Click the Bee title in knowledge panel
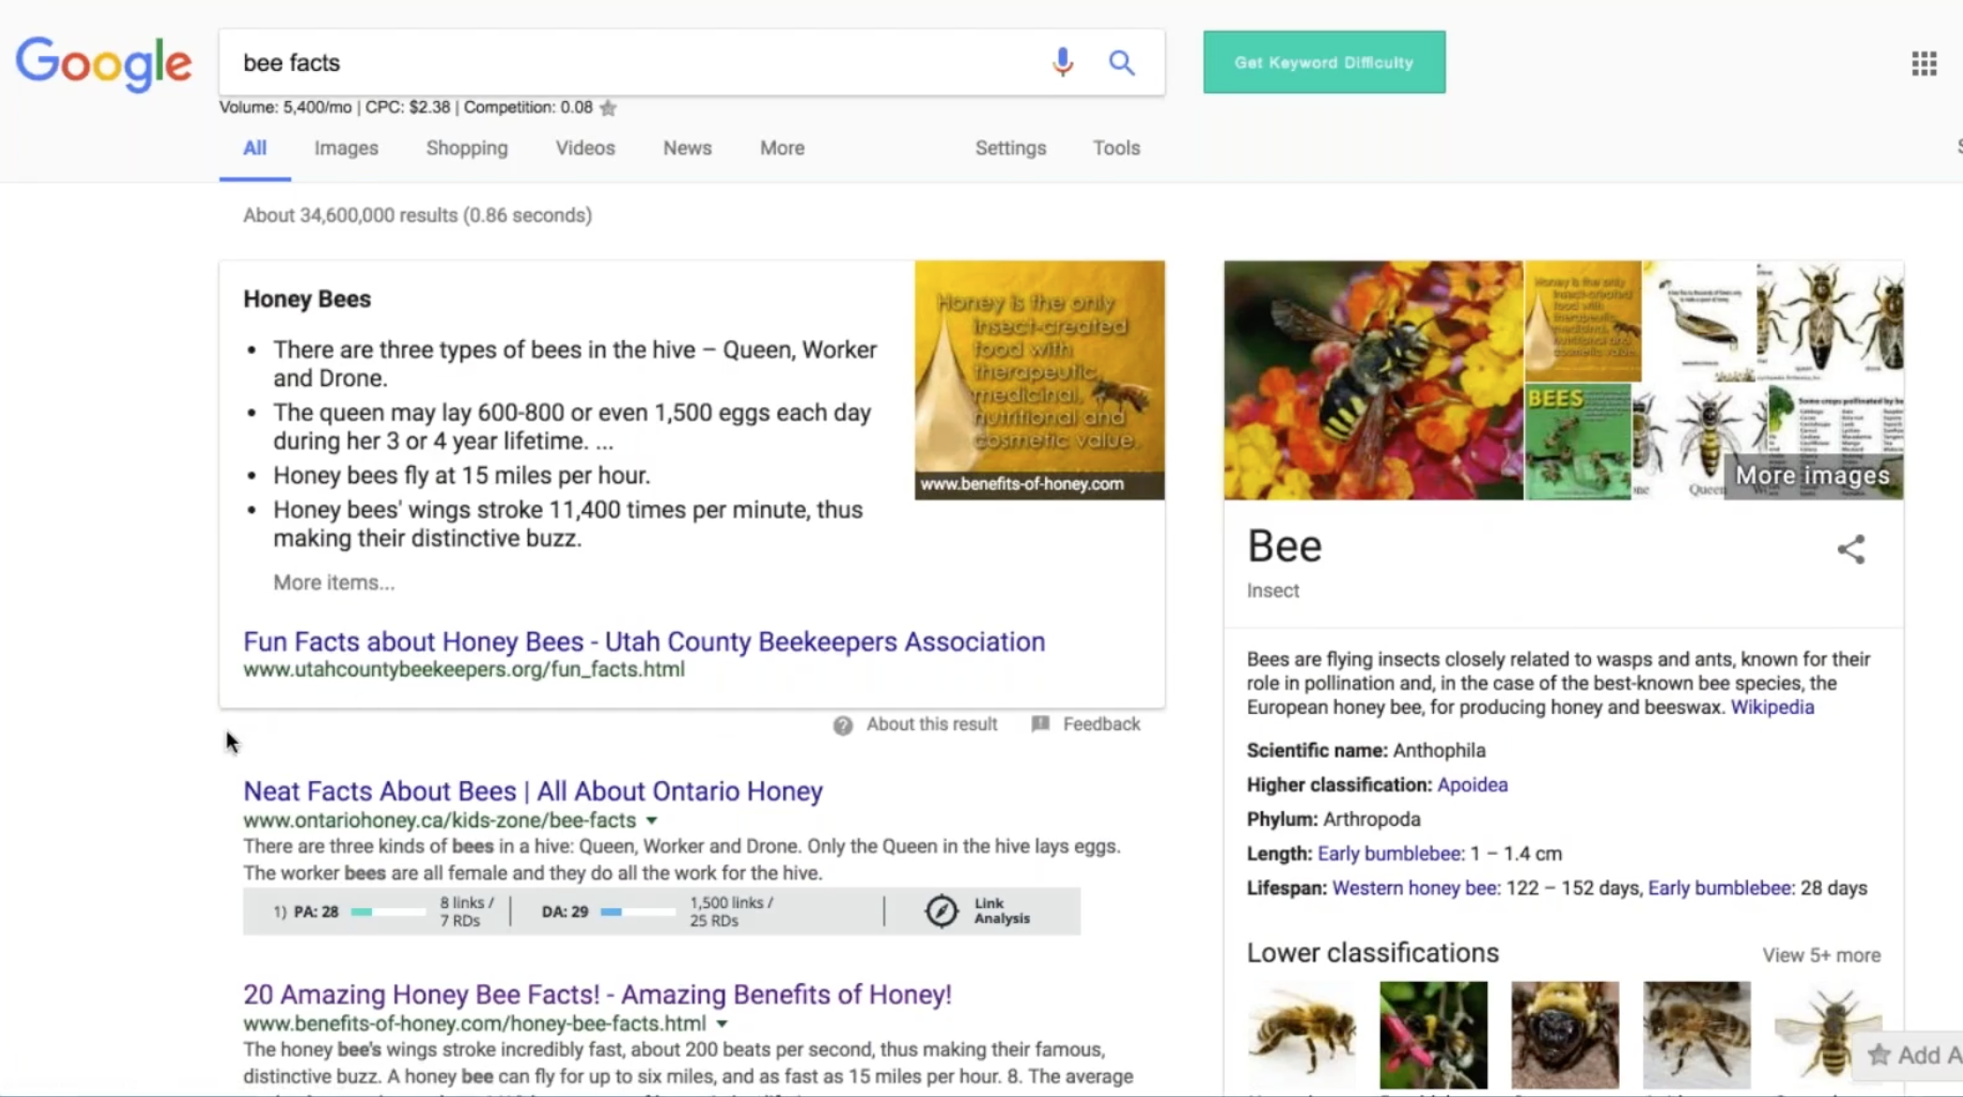Viewport: 1963px width, 1097px height. tap(1284, 546)
